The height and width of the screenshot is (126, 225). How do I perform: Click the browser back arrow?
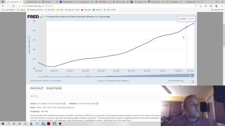3,6
